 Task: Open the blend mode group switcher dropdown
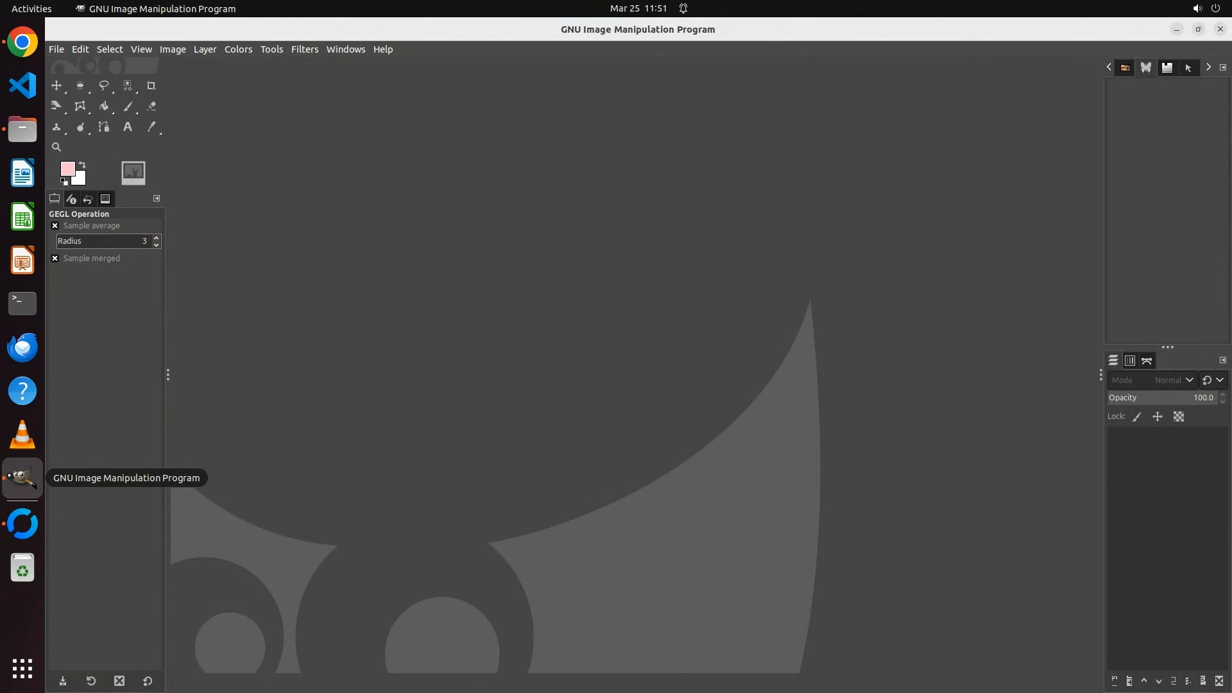point(1213,381)
